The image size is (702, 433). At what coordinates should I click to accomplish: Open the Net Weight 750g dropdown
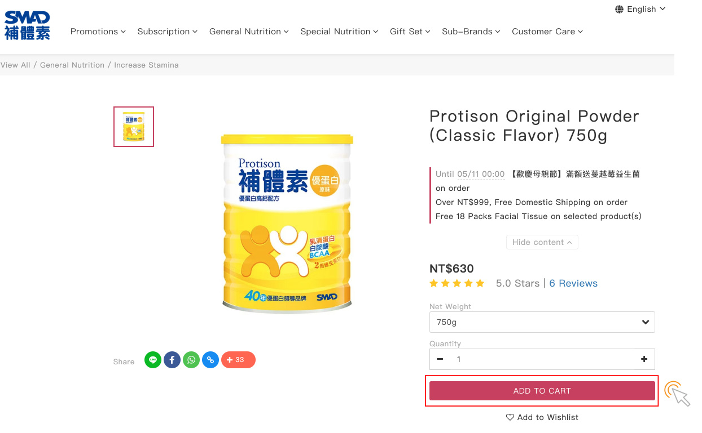tap(542, 322)
